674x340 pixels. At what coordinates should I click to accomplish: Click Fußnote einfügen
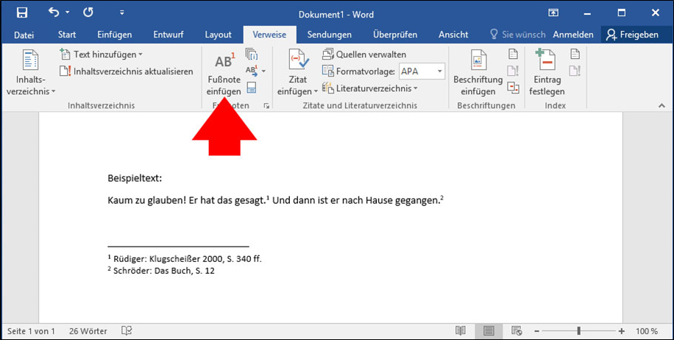click(x=224, y=73)
